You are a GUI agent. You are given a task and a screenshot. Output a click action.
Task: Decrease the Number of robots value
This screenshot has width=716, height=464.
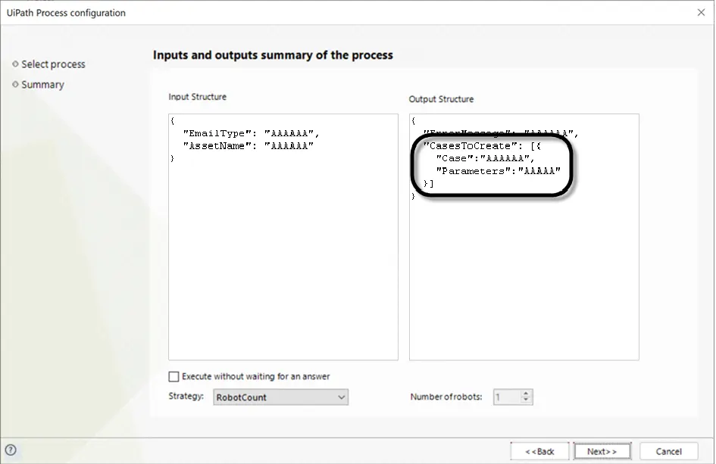click(526, 400)
